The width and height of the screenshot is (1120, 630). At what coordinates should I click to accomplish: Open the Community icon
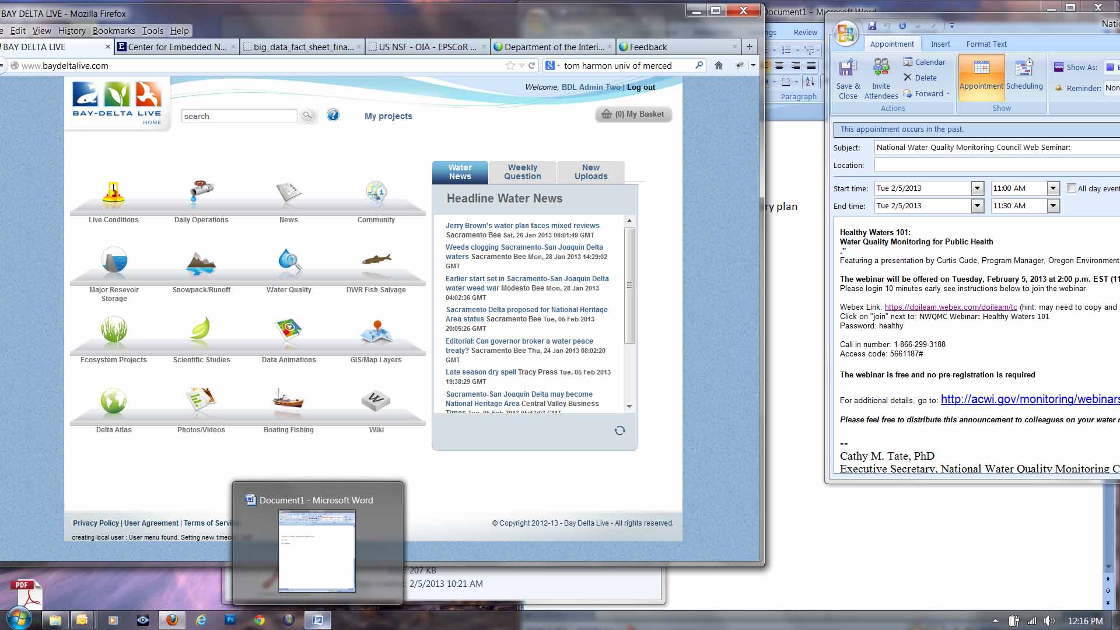click(x=376, y=192)
